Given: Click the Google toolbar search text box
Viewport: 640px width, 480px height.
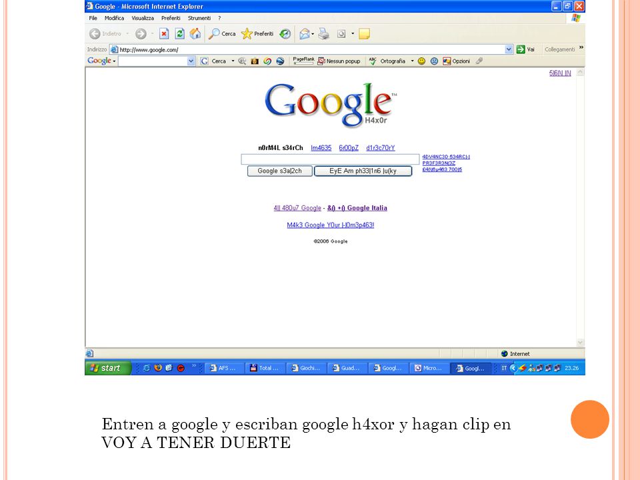Looking at the screenshot, I should click(x=153, y=61).
